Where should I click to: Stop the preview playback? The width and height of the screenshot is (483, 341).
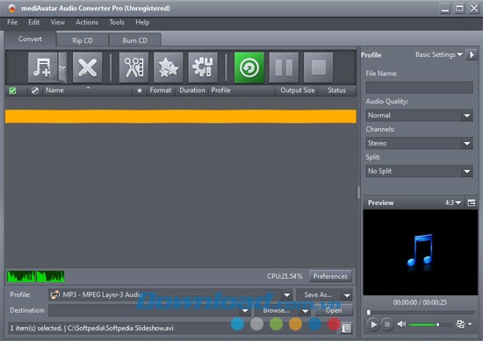pyautogui.click(x=387, y=324)
